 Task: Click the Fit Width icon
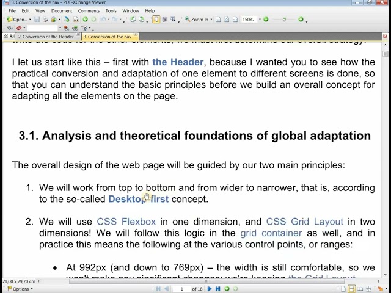[235, 20]
